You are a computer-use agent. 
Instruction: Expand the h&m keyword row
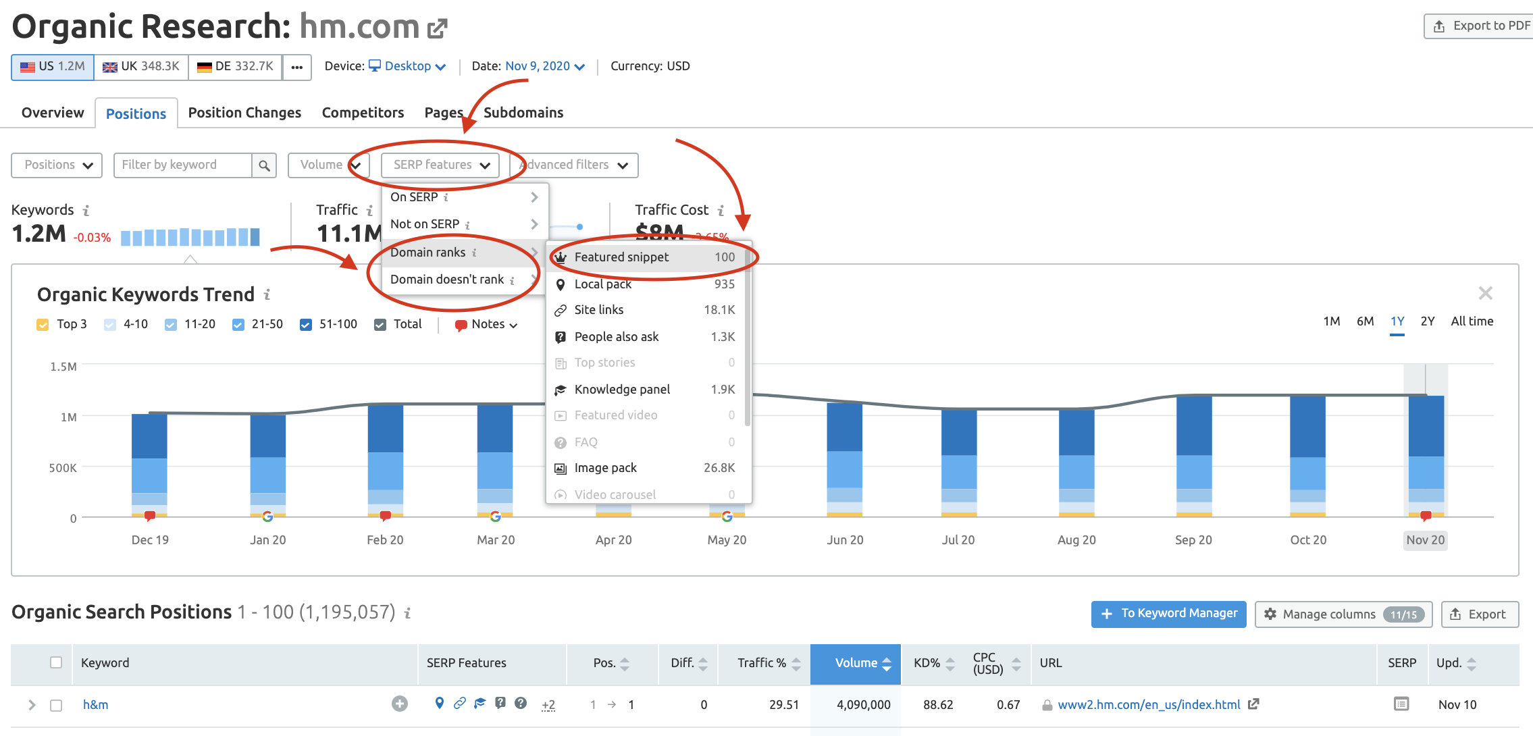pyautogui.click(x=32, y=705)
